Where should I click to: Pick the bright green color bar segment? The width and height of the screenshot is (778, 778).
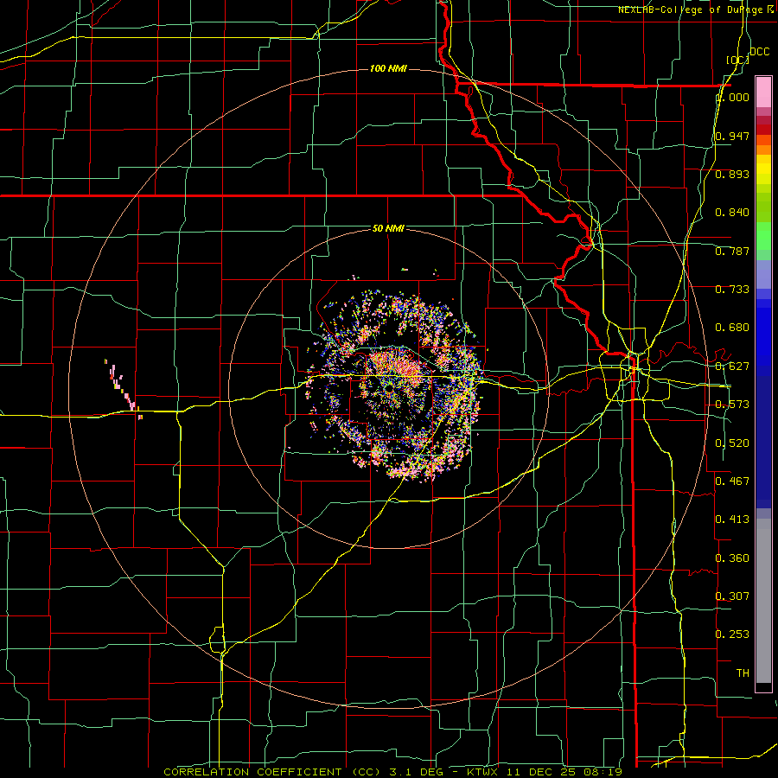pyautogui.click(x=763, y=236)
